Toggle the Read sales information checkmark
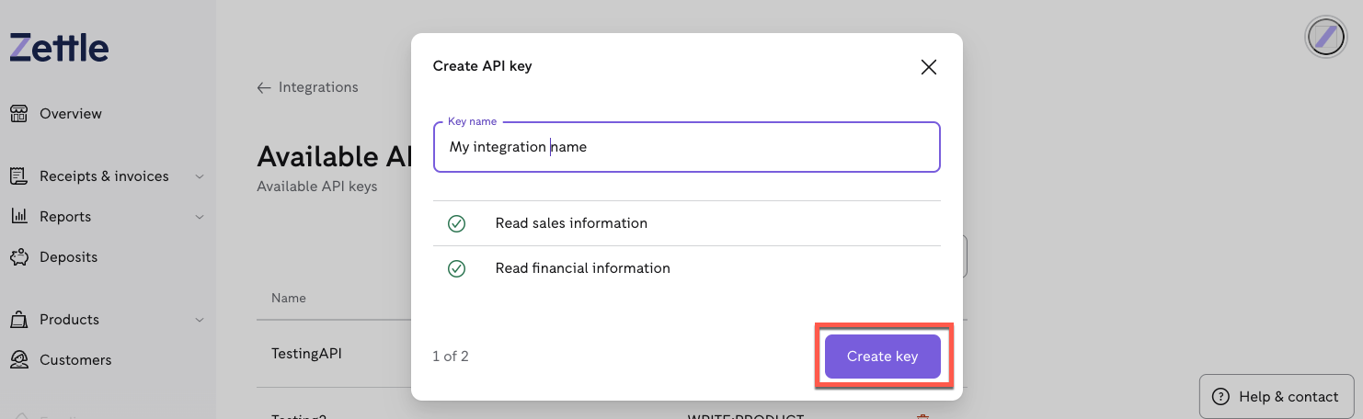The height and width of the screenshot is (419, 1363). click(456, 223)
